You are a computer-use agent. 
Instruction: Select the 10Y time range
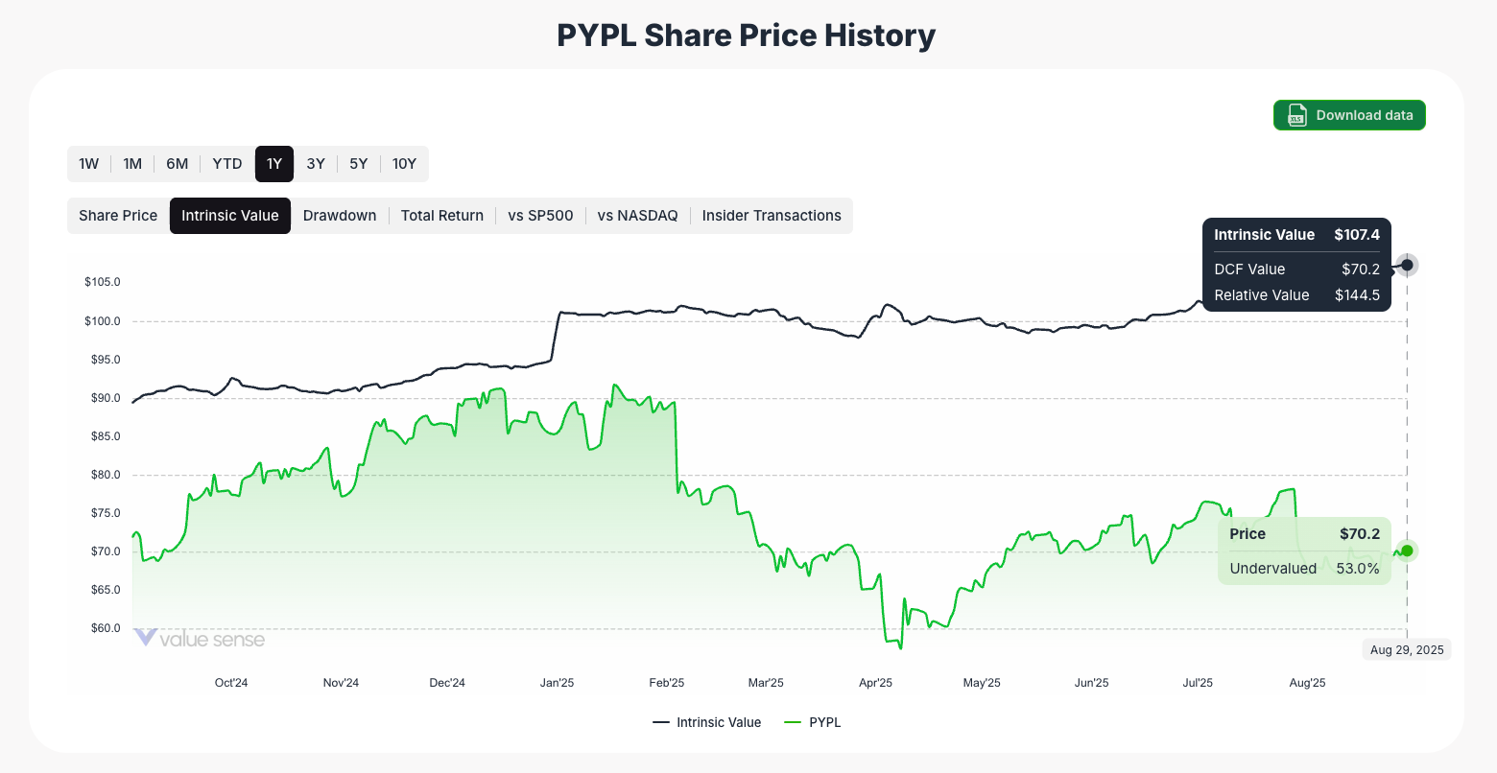[404, 163]
